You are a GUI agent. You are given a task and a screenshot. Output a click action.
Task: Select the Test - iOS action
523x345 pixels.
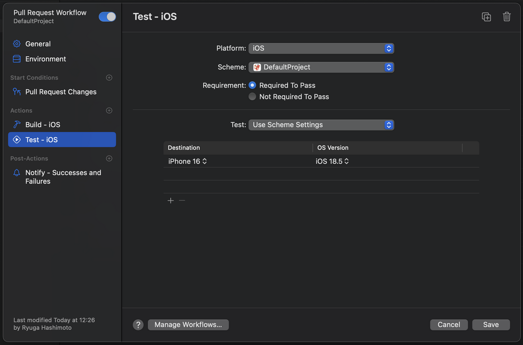point(62,140)
